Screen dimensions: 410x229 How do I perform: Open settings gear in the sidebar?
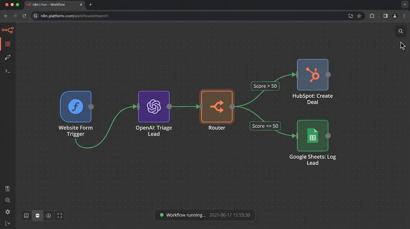(8, 212)
